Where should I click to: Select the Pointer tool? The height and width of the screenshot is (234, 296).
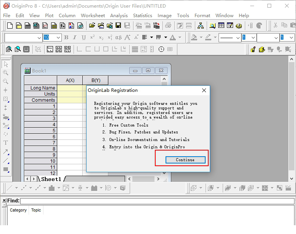[x=6, y=64]
